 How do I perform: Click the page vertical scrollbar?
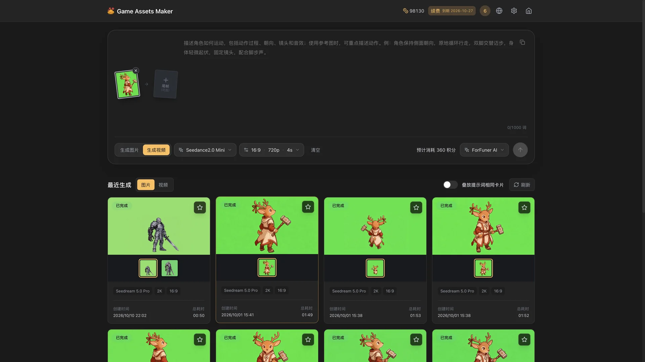[x=643, y=107]
